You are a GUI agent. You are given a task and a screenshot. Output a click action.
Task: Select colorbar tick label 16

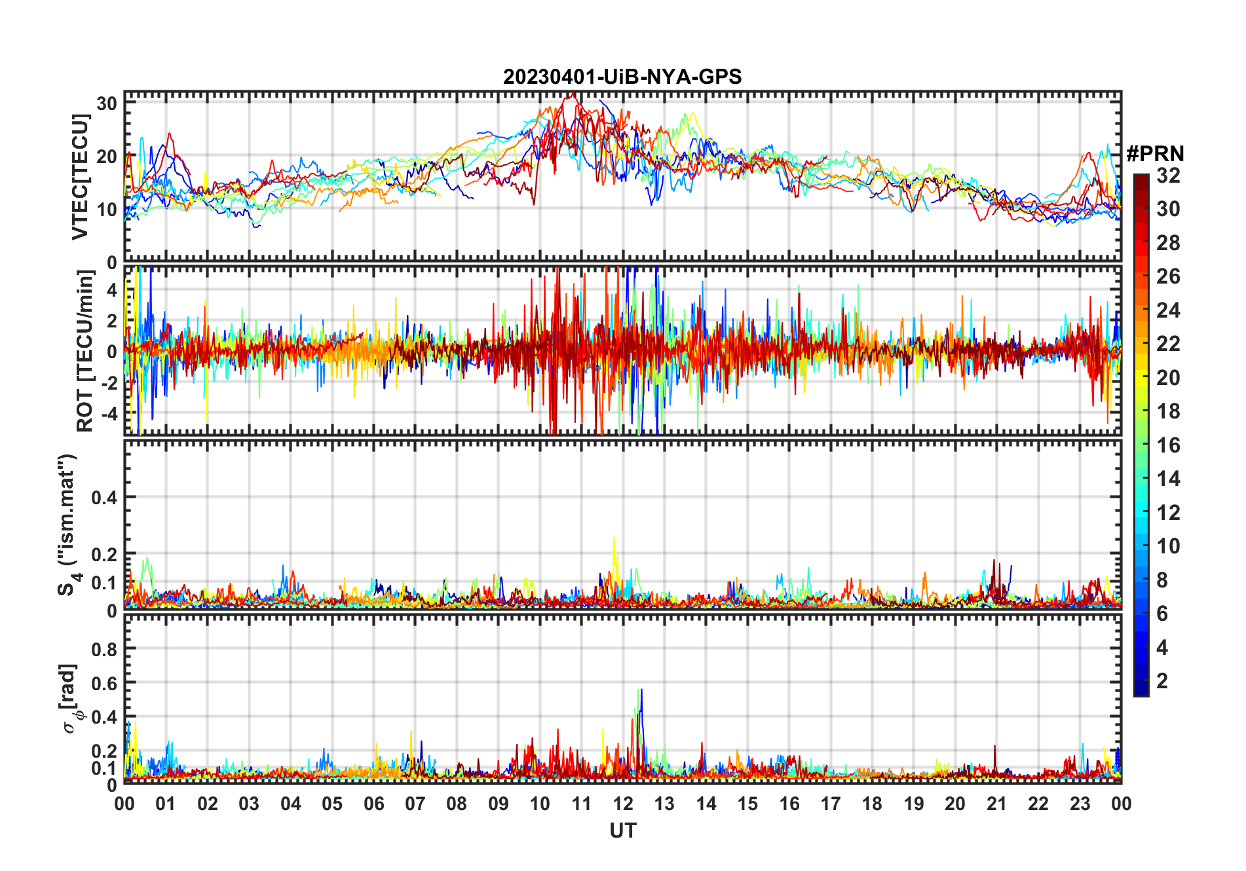[1168, 445]
